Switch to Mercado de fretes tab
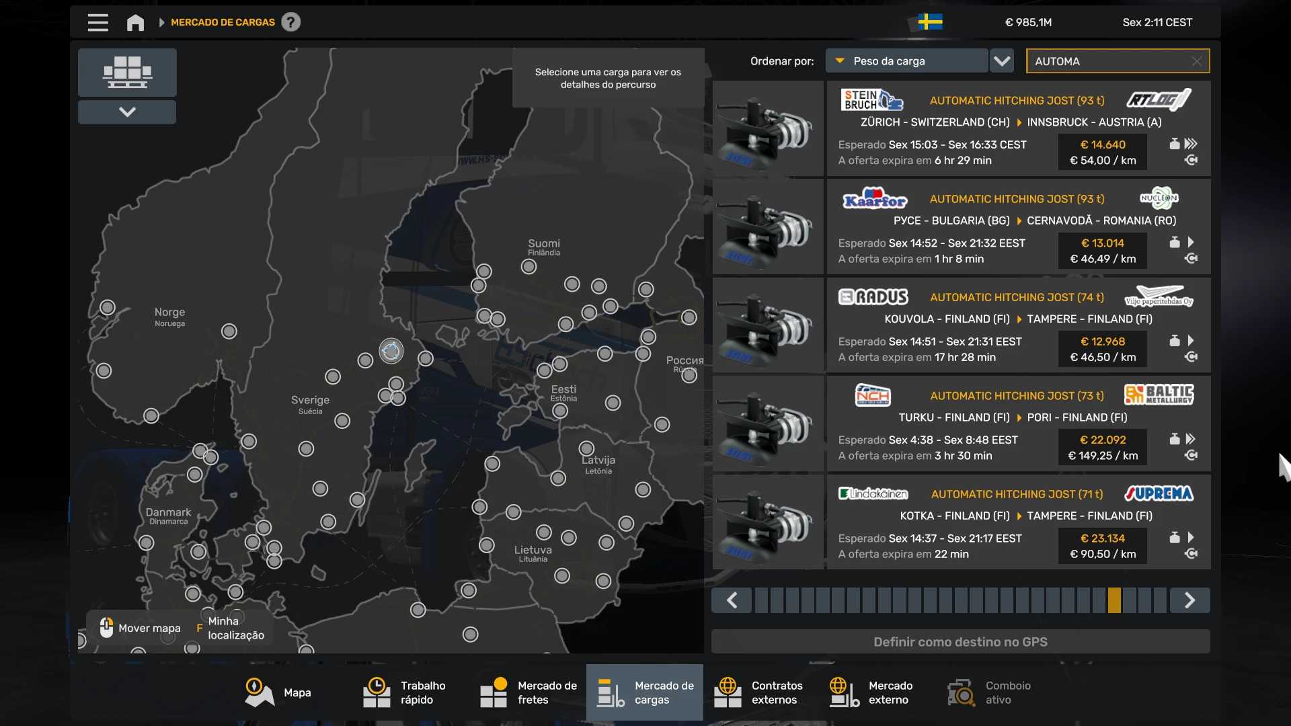 tap(529, 692)
